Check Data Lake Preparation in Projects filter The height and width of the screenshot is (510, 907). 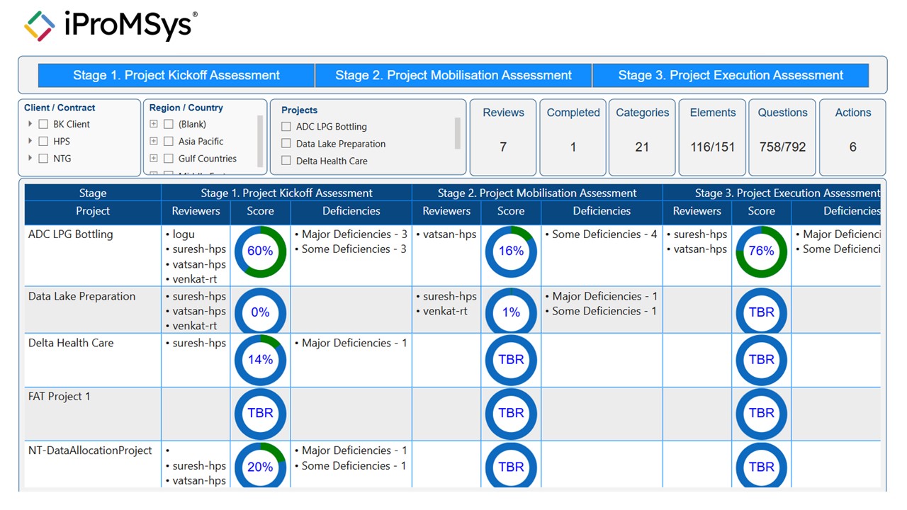pos(286,144)
